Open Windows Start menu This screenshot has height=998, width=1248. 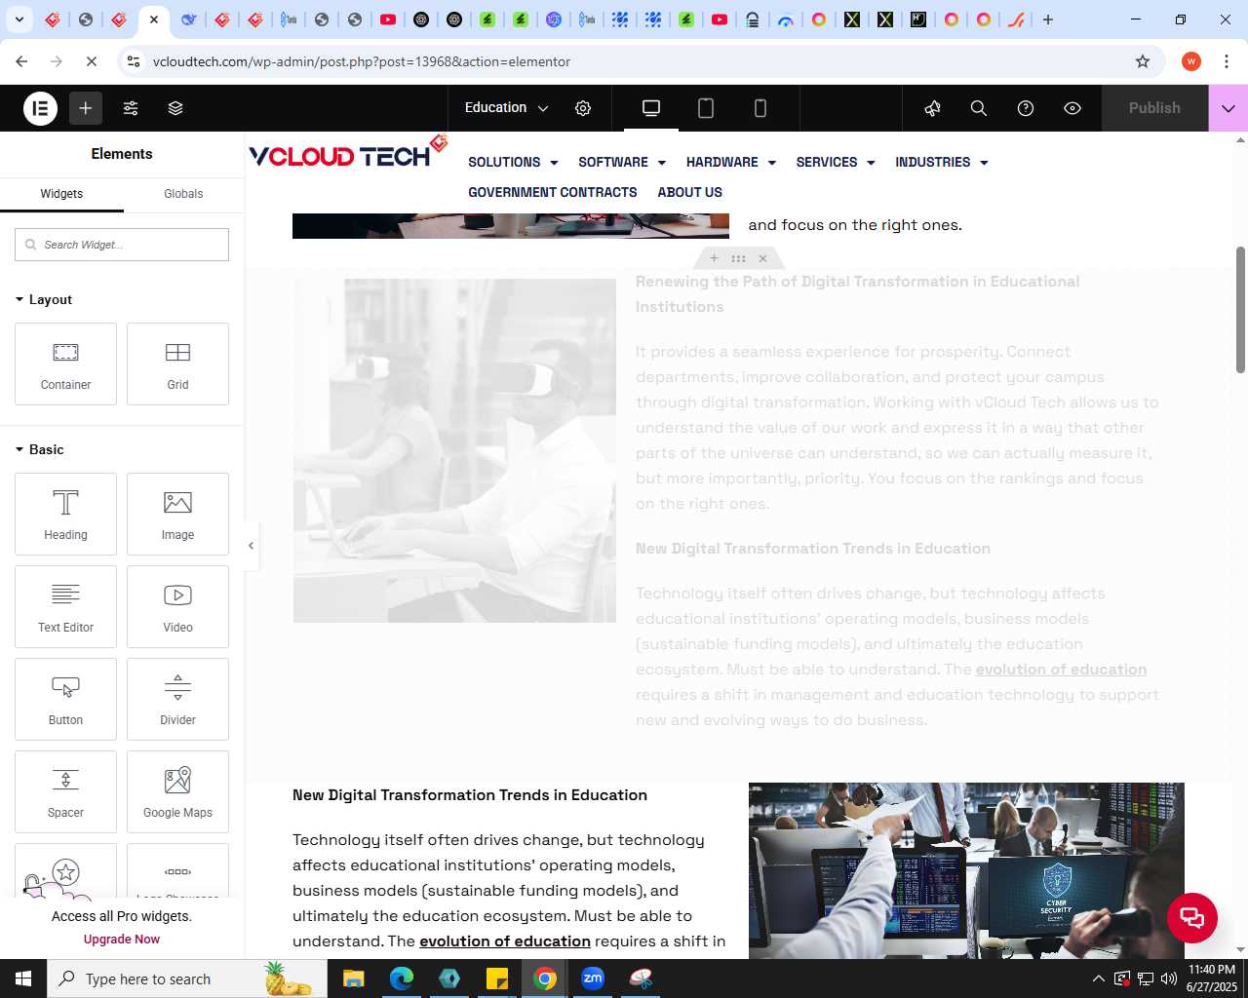pos(23,979)
